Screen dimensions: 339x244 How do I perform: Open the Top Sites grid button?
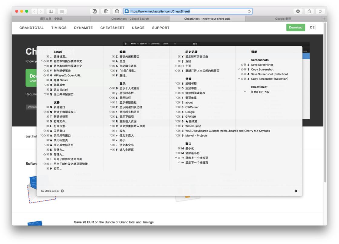(x=62, y=11)
